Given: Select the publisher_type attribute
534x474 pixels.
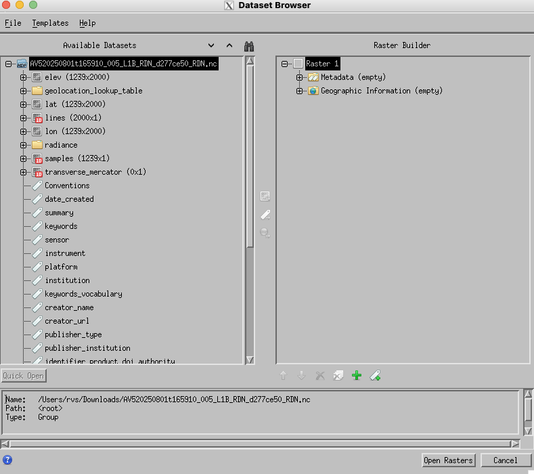Looking at the screenshot, I should coord(73,335).
